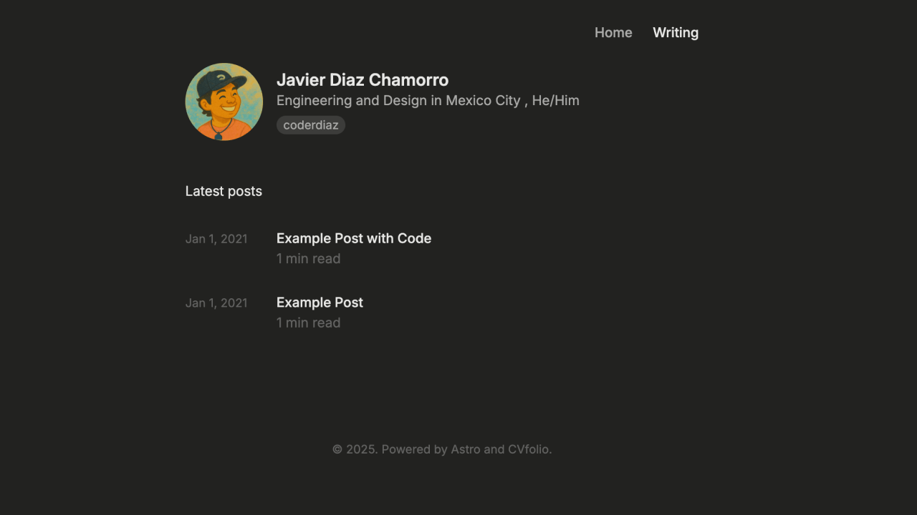This screenshot has height=515, width=917.
Task: Click the 'Engineering and Design' tagline text
Action: (x=351, y=101)
